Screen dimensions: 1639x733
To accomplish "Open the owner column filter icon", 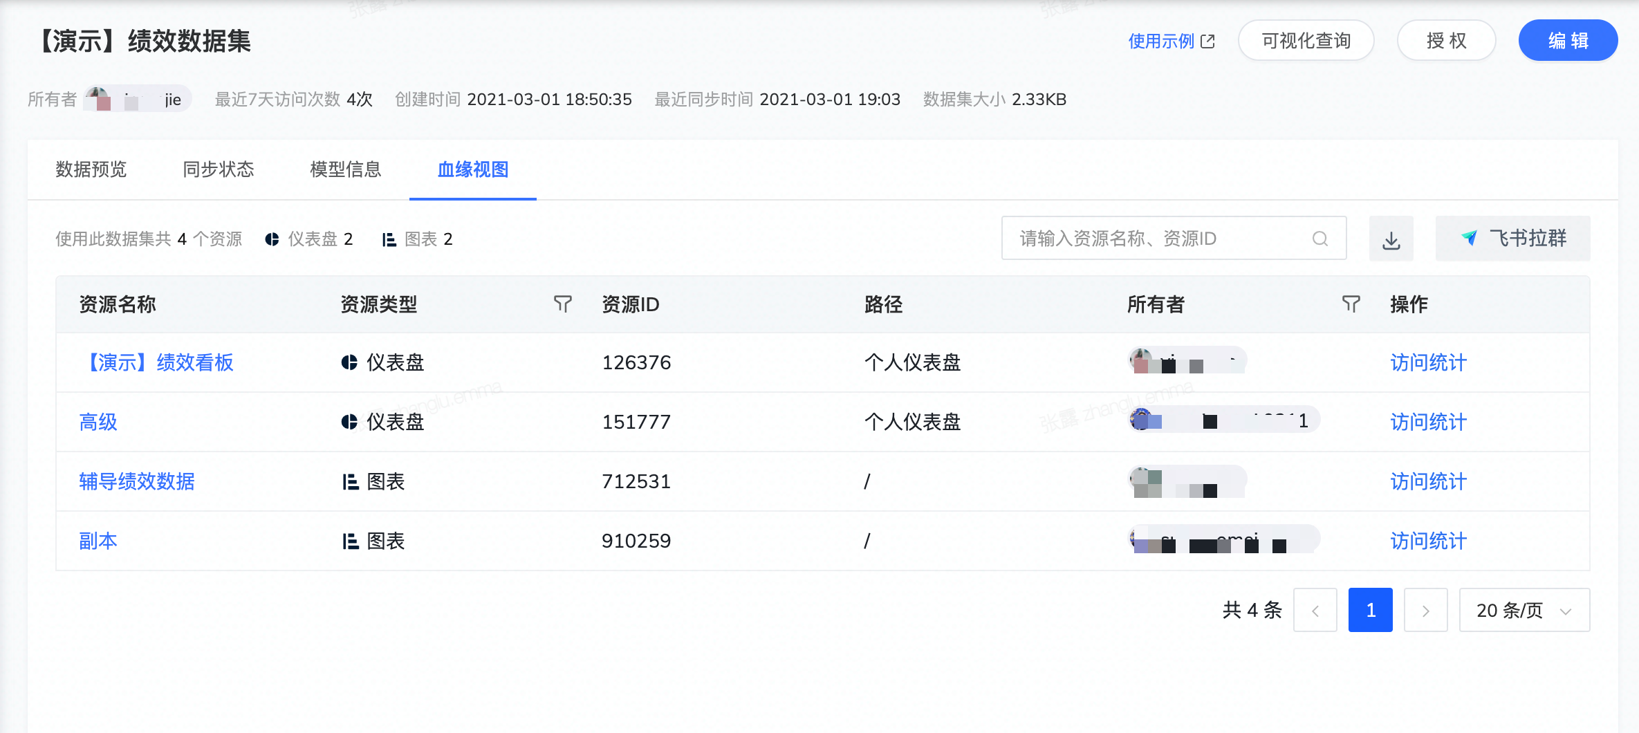I will [x=1351, y=304].
